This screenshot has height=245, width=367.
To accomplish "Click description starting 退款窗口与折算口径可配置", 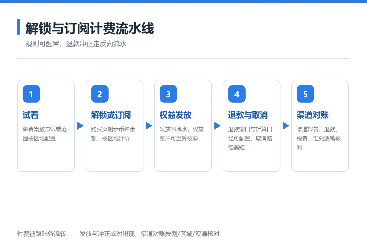I will (250, 138).
